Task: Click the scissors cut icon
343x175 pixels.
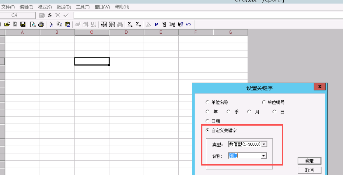Action: [51, 24]
